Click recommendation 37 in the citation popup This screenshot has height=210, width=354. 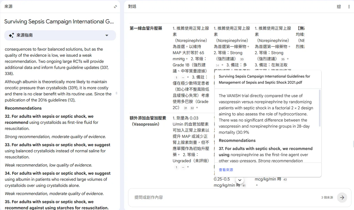[x=266, y=155]
